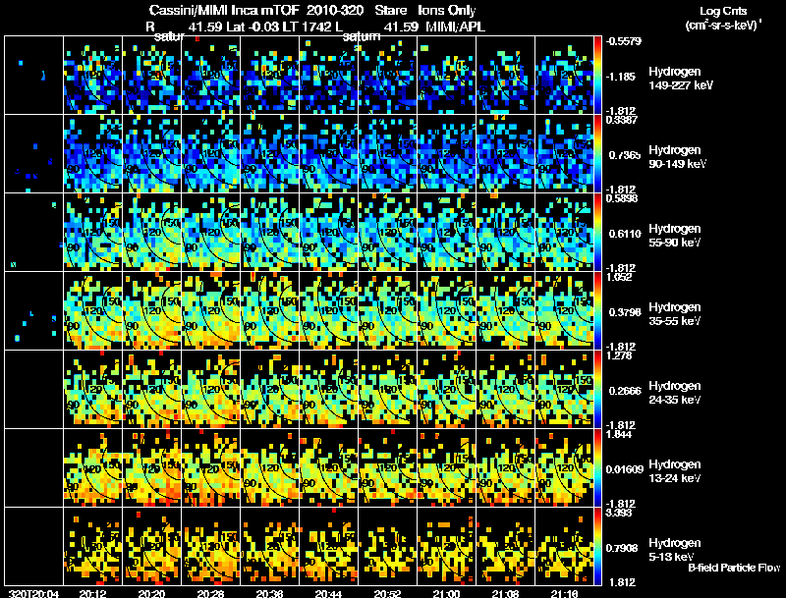
Task: Open the Hydrogen 149-227 keV image at 20:12
Action: (x=92, y=75)
